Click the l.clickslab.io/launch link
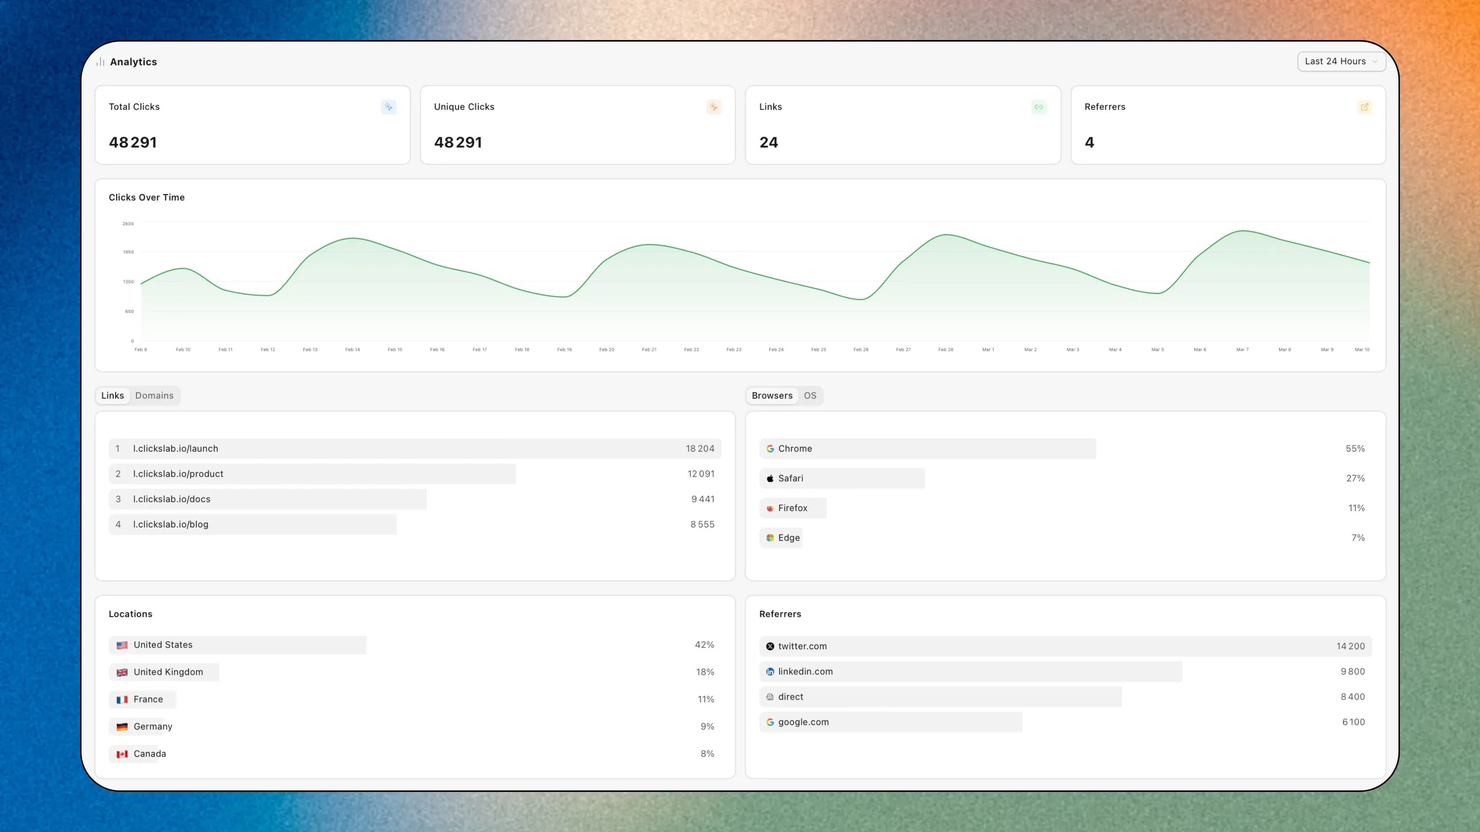This screenshot has width=1480, height=832. tap(175, 449)
